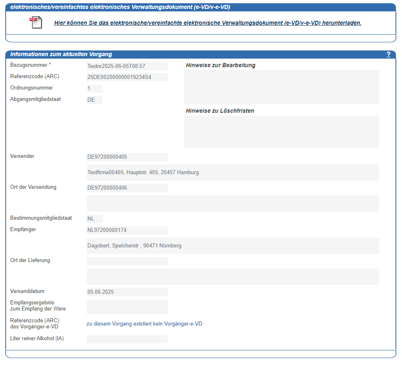Viewport: 402px width, 365px height.
Task: Click the empty Ort der Versendung address field
Action: click(233, 203)
